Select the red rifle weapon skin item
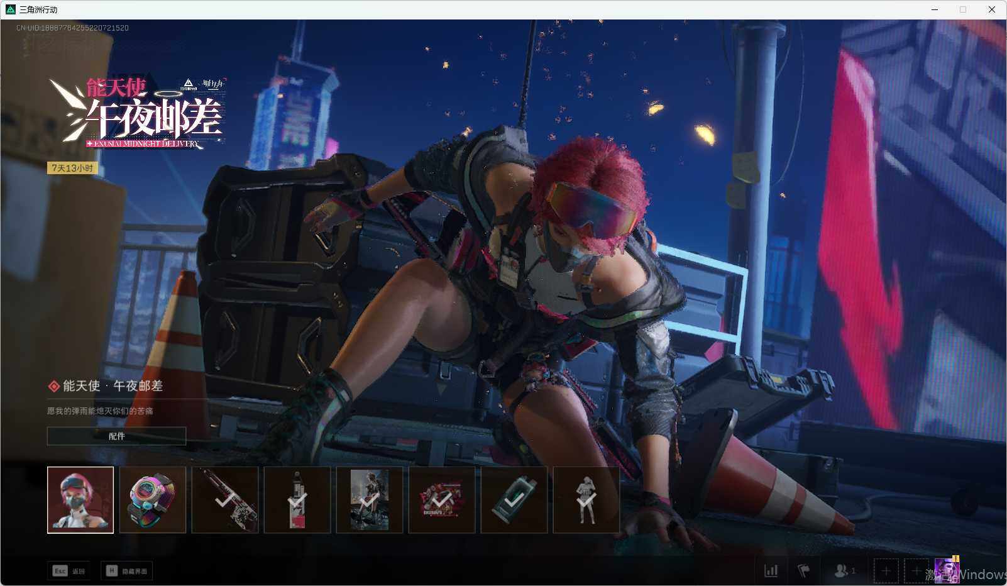 tap(225, 500)
